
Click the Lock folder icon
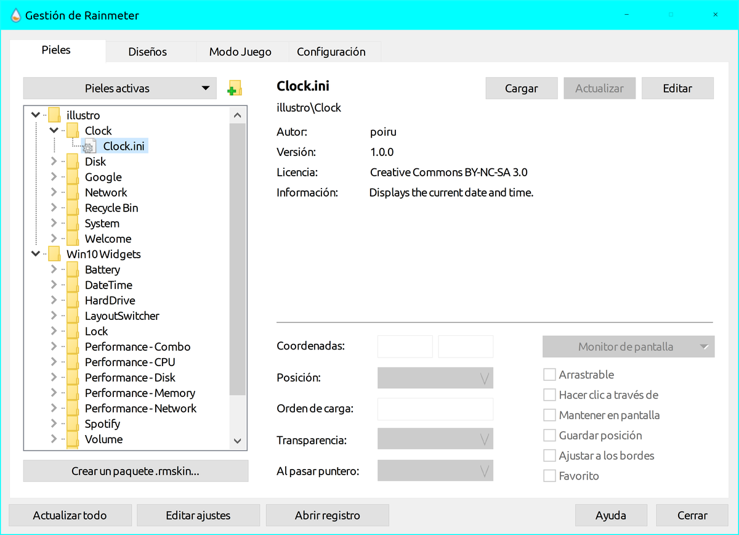[73, 331]
